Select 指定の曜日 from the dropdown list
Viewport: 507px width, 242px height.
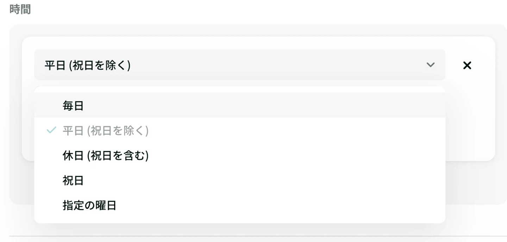pyautogui.click(x=89, y=205)
